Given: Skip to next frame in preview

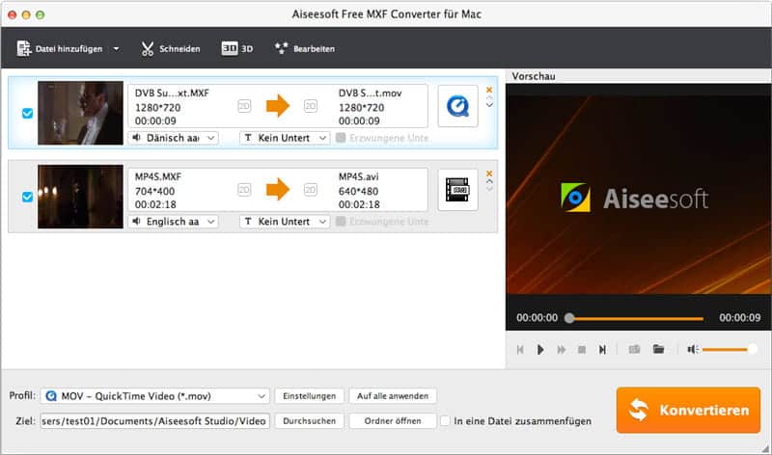Looking at the screenshot, I should 602,349.
